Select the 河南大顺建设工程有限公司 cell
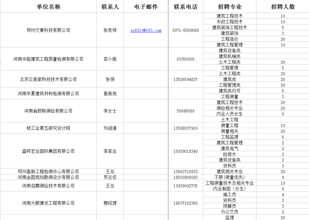Viewport: 309px width, 220px height. pos(48,203)
